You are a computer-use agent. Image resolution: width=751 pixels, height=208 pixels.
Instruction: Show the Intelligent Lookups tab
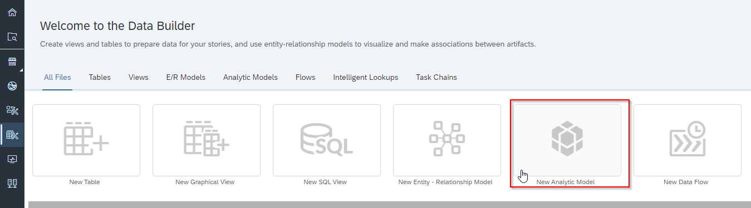pos(366,78)
